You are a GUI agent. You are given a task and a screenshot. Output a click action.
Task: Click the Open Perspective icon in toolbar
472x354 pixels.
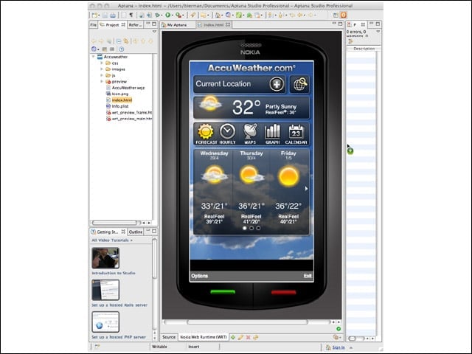(336, 15)
